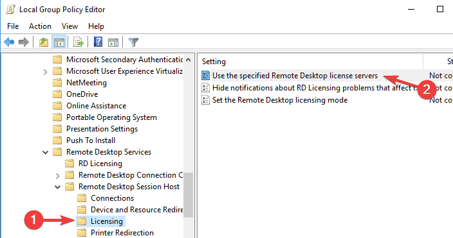Select Portable Operating System tree item

click(111, 117)
